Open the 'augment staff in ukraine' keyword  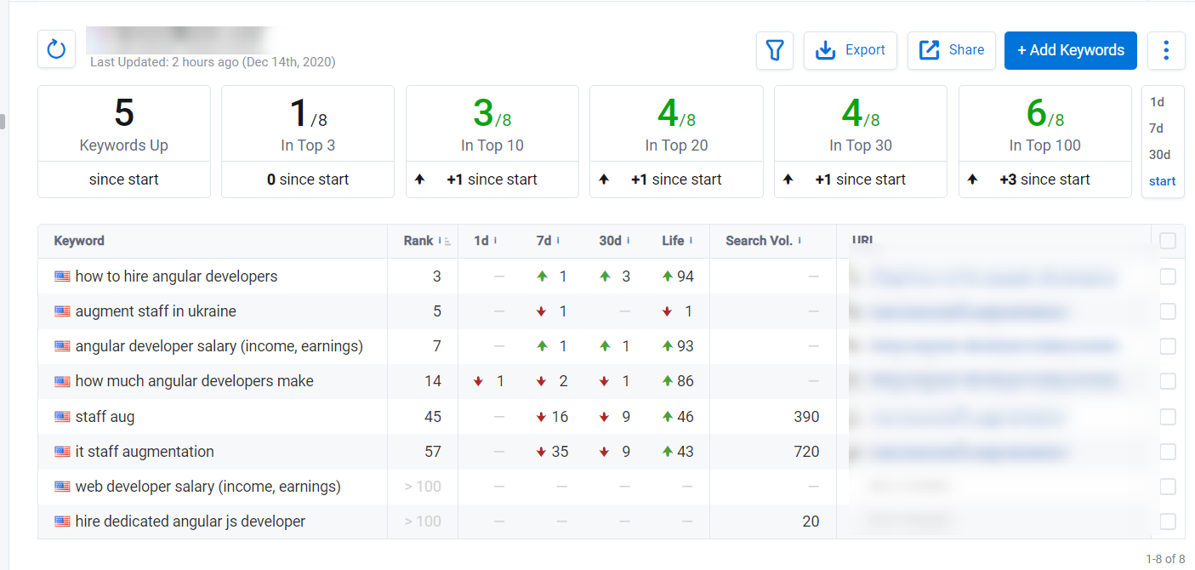click(156, 311)
